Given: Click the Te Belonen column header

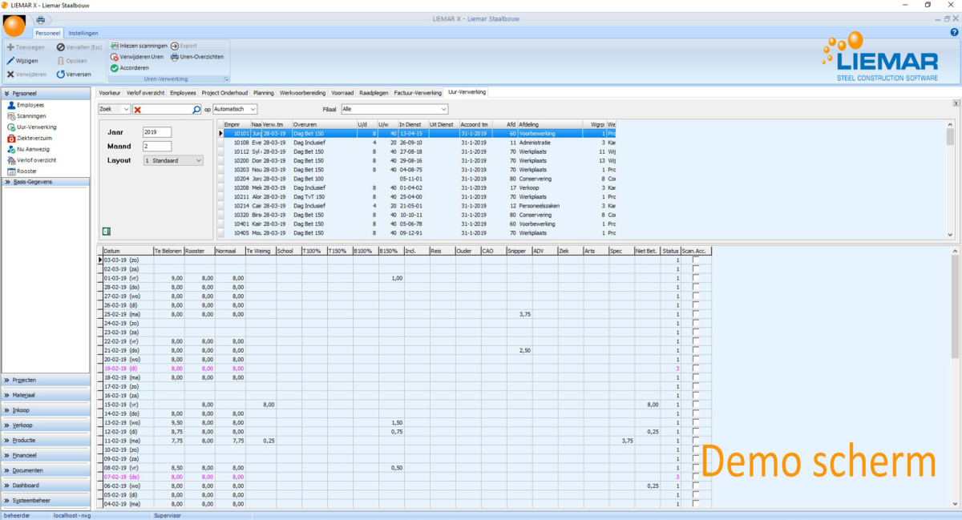Looking at the screenshot, I should (168, 251).
